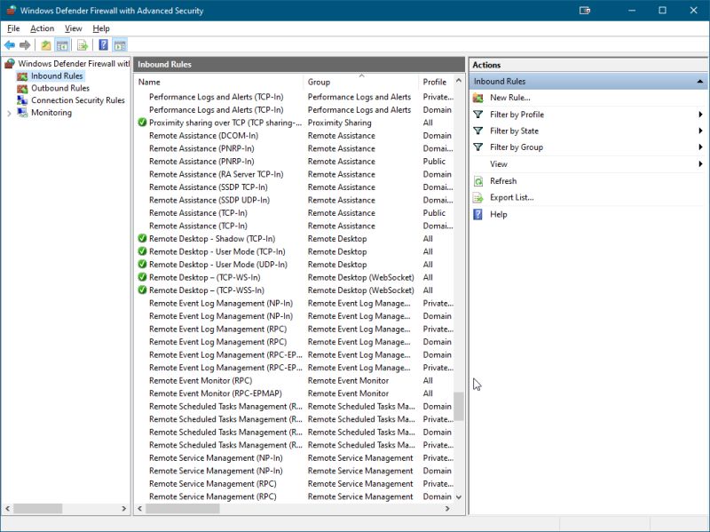This screenshot has height=532, width=710.
Task: Click the Connection Security Rules tree icon
Action: (22, 100)
